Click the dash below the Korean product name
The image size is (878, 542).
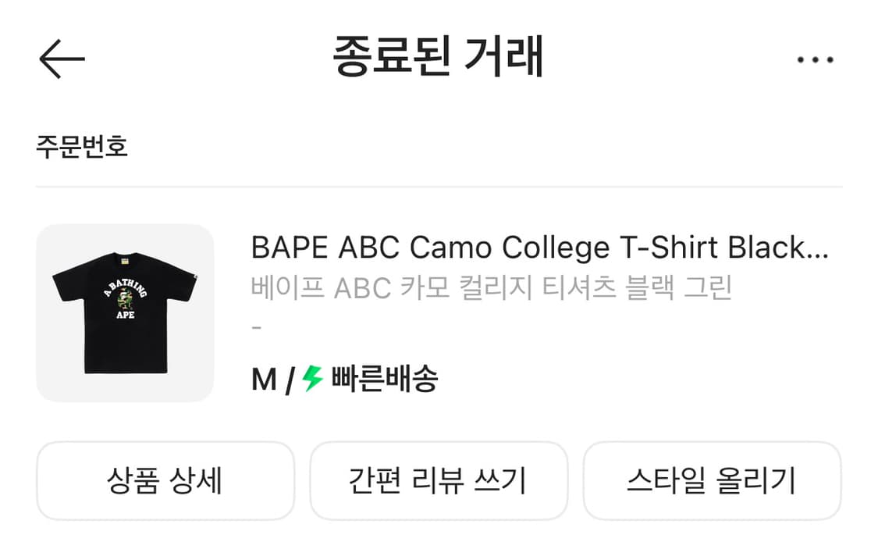point(256,326)
